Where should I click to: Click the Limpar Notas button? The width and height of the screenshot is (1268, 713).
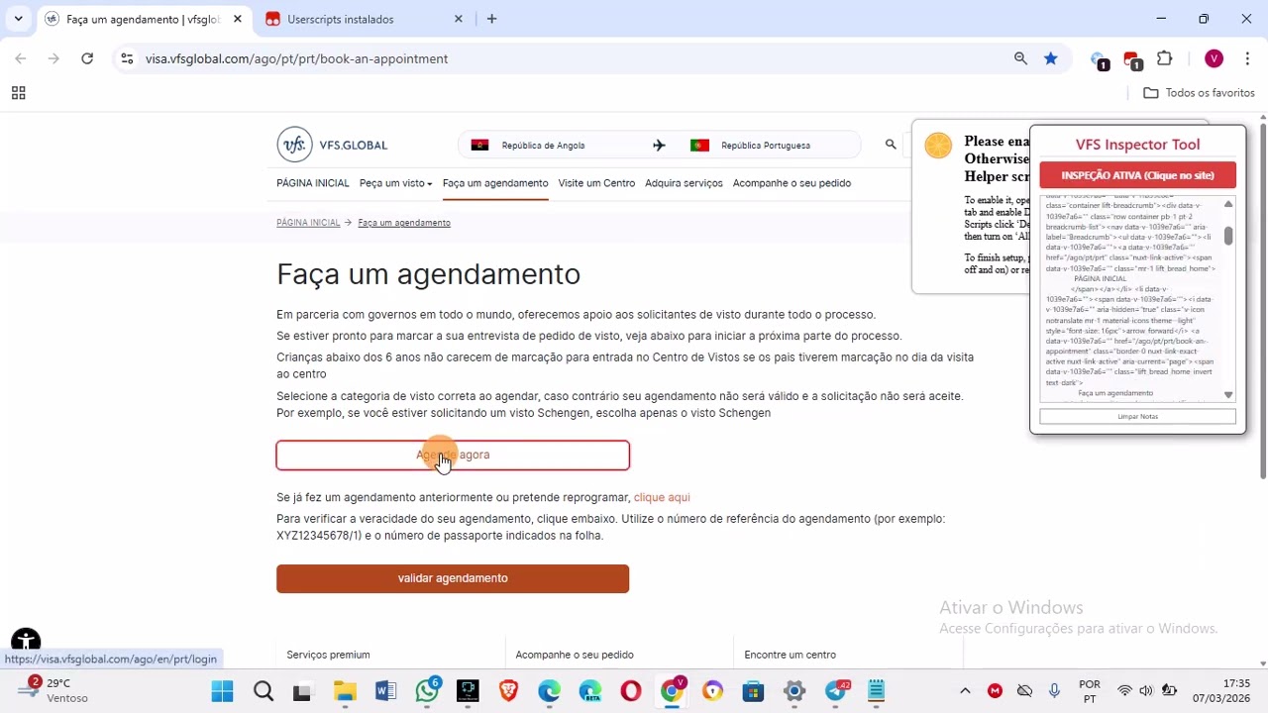(x=1137, y=417)
